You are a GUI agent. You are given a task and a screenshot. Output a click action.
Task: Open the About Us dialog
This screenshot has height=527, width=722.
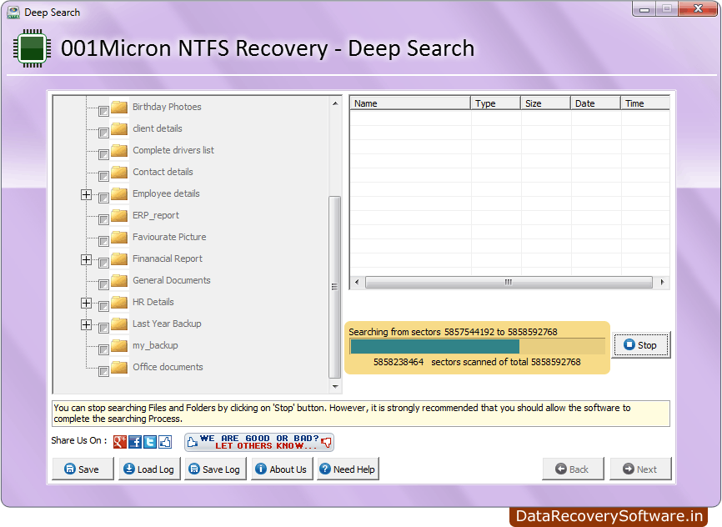click(x=282, y=469)
